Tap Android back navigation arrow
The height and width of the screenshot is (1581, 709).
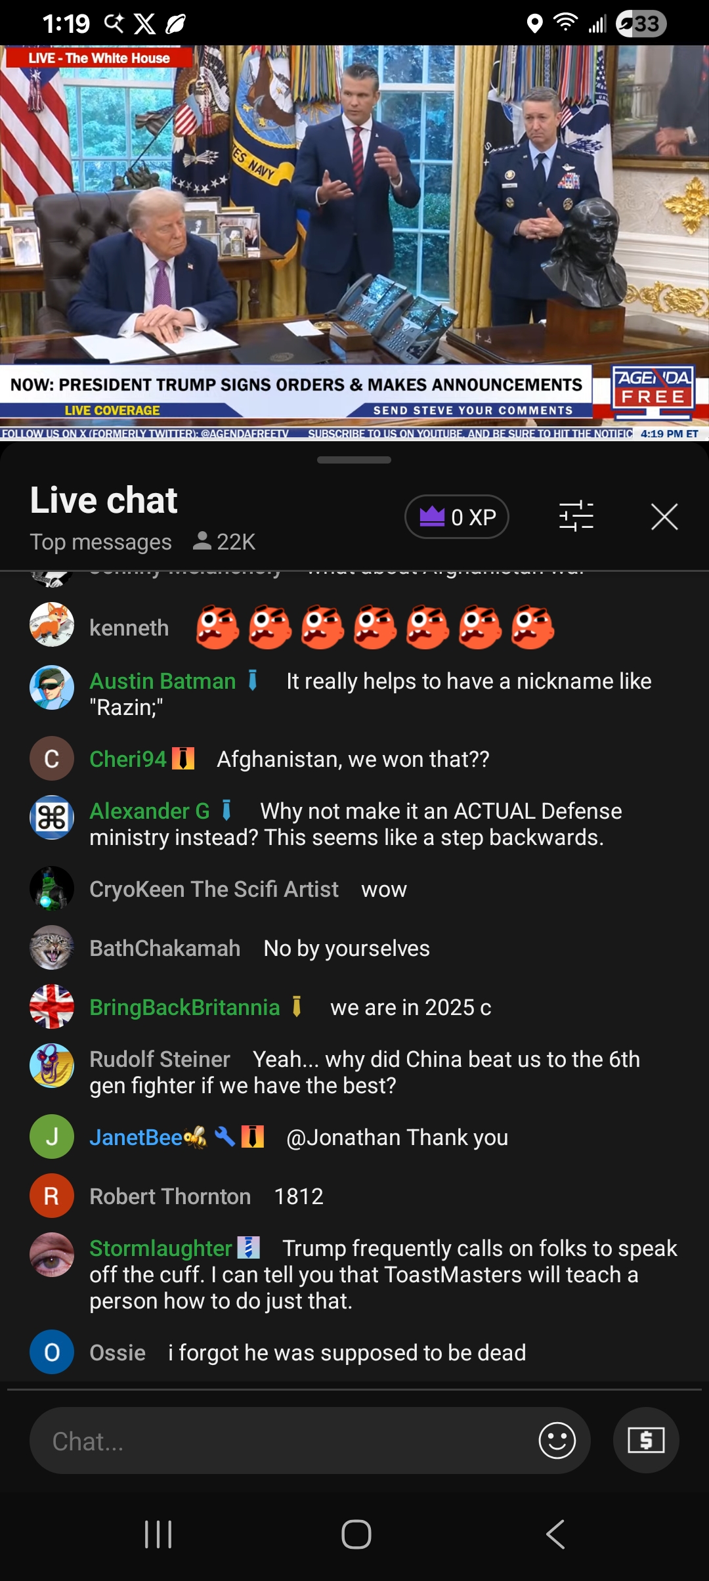pyautogui.click(x=555, y=1534)
